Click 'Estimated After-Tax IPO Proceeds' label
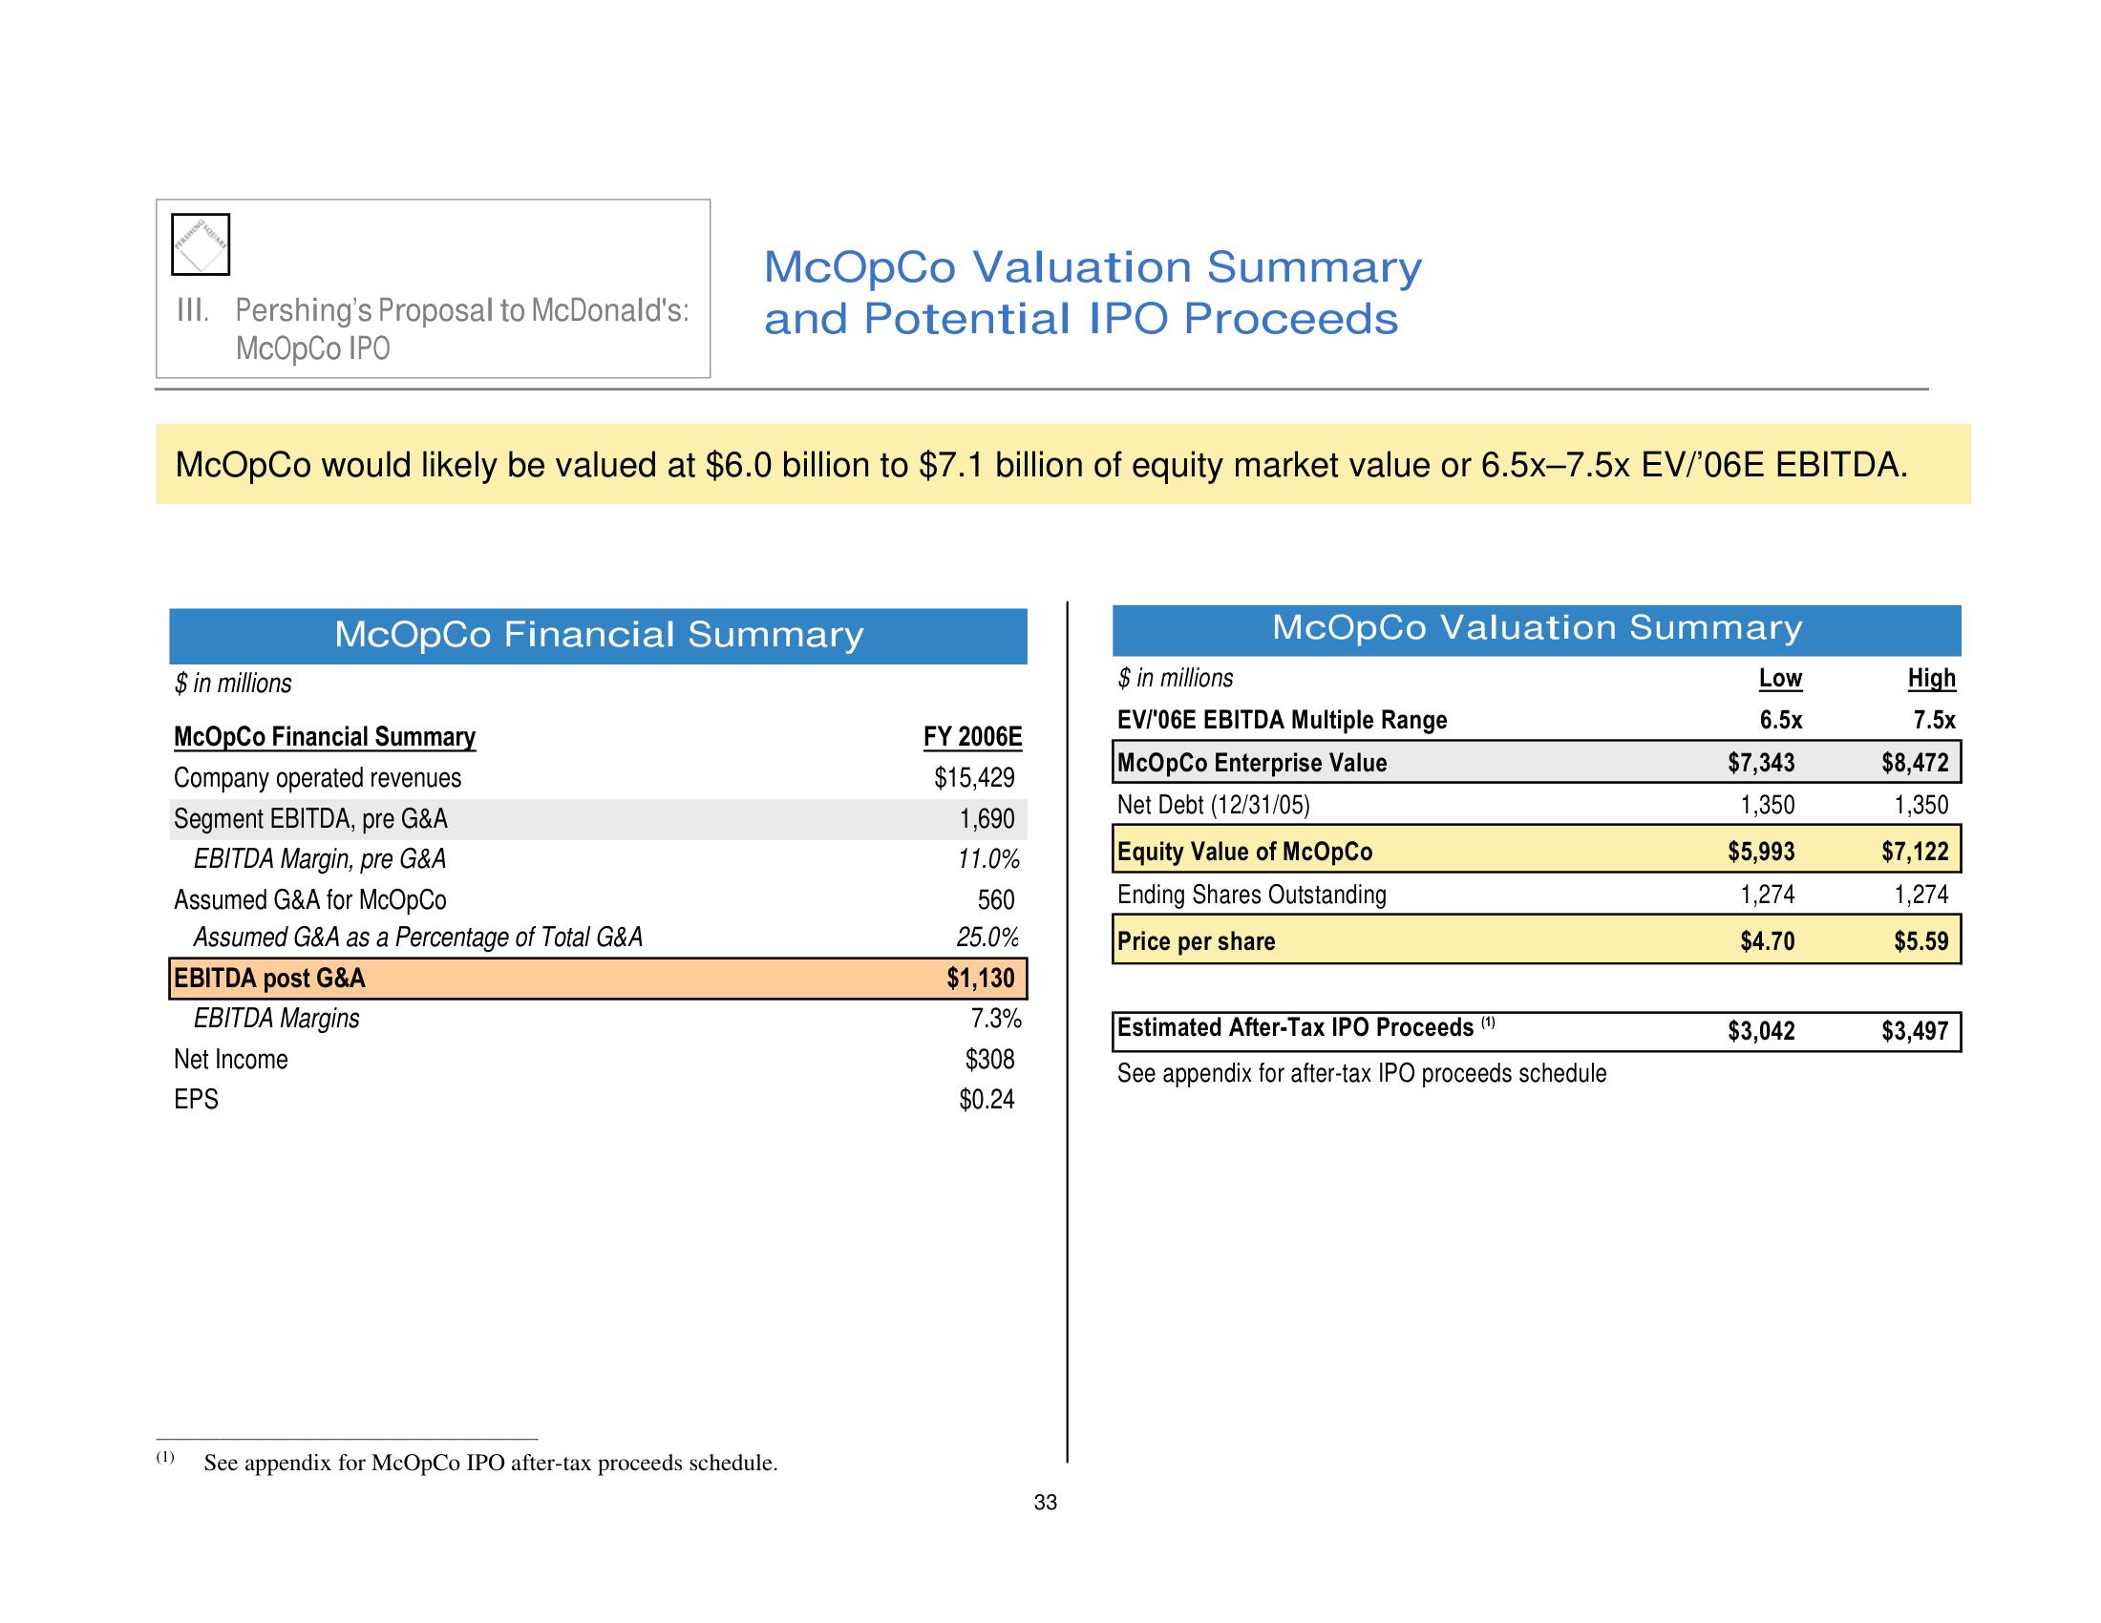Viewport: 2101px width, 1623px height. pos(1295,1028)
